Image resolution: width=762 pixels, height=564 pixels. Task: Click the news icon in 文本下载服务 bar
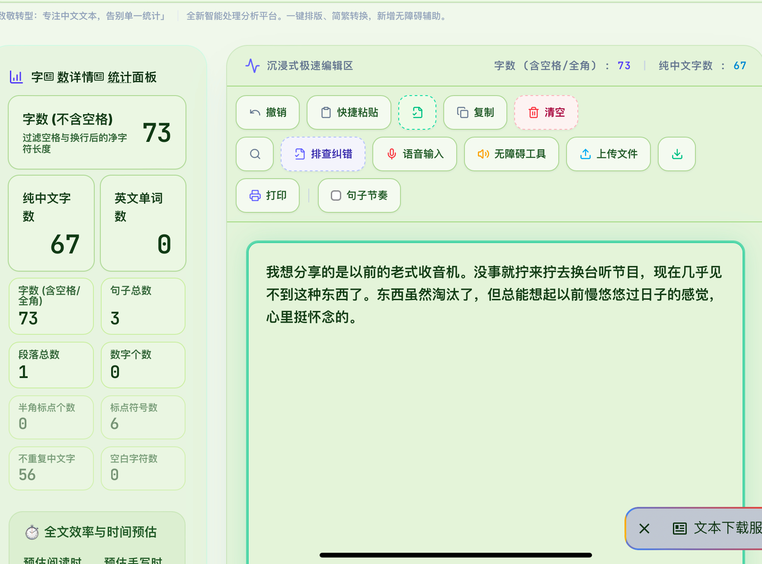click(680, 529)
